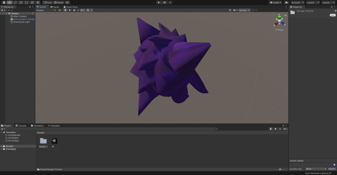Switch to the Scene tab

[x=41, y=7]
